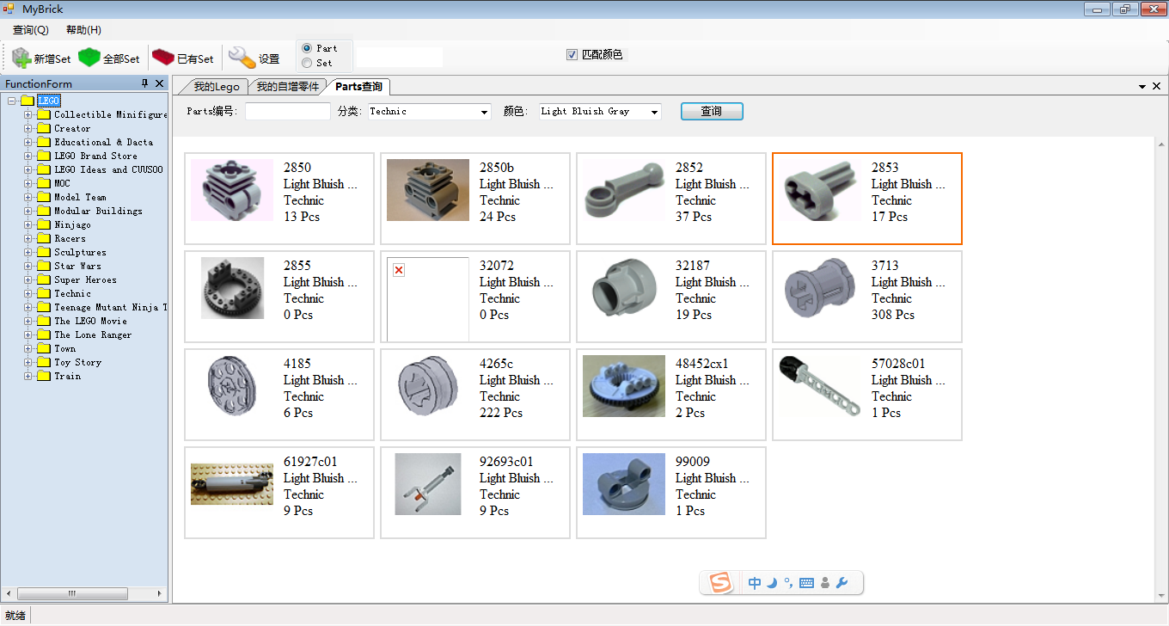This screenshot has height=626, width=1169.
Task: Click the part 2855 thumbnail
Action: pyautogui.click(x=232, y=288)
